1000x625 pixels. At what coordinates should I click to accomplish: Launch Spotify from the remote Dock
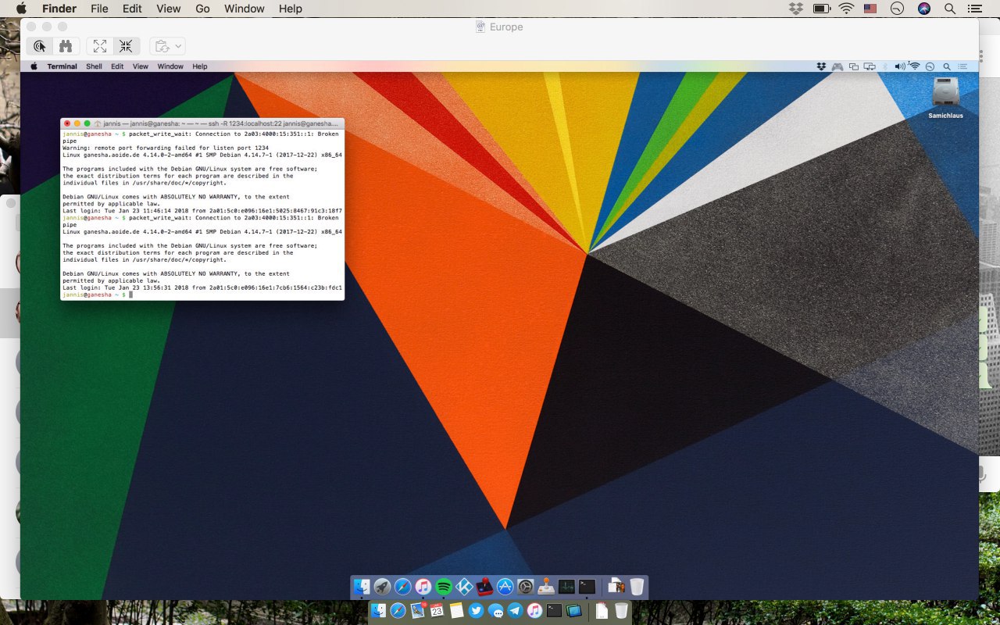tap(444, 587)
